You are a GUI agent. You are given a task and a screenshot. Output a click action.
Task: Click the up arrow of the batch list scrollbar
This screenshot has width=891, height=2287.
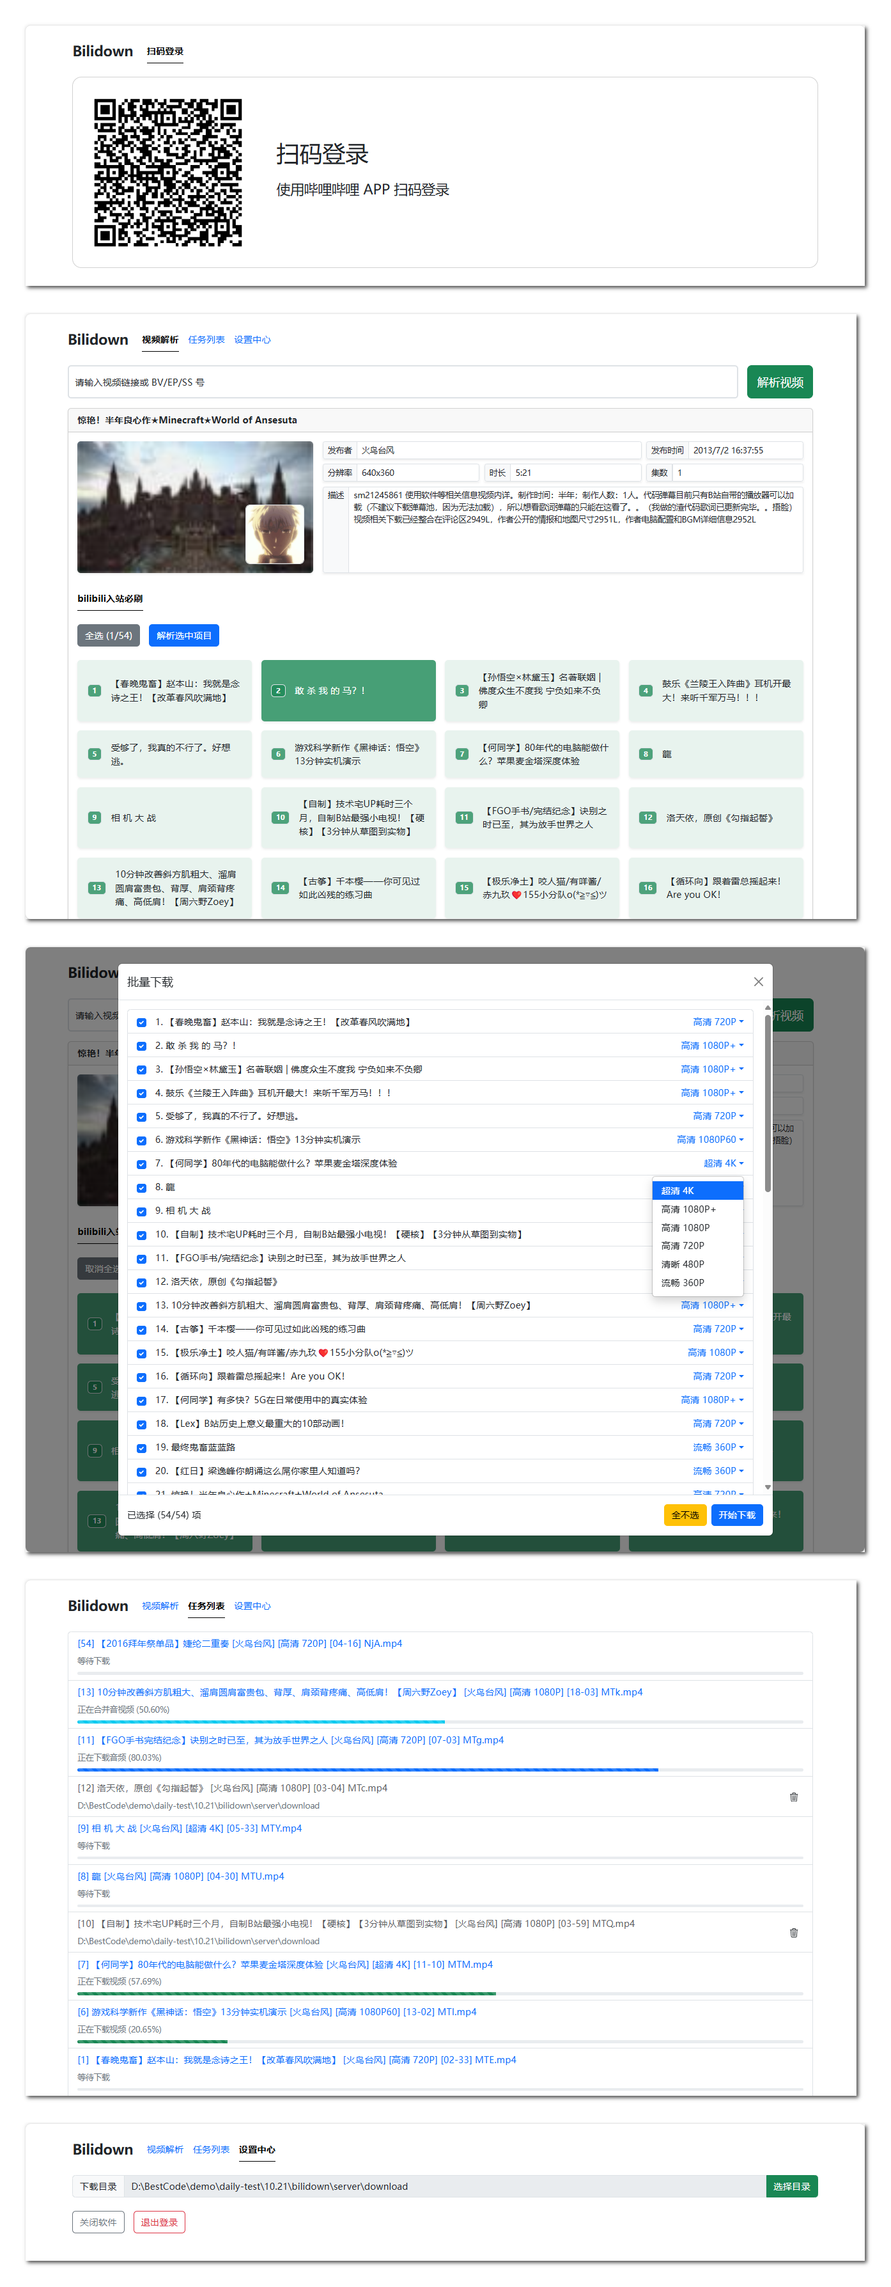pos(768,1009)
